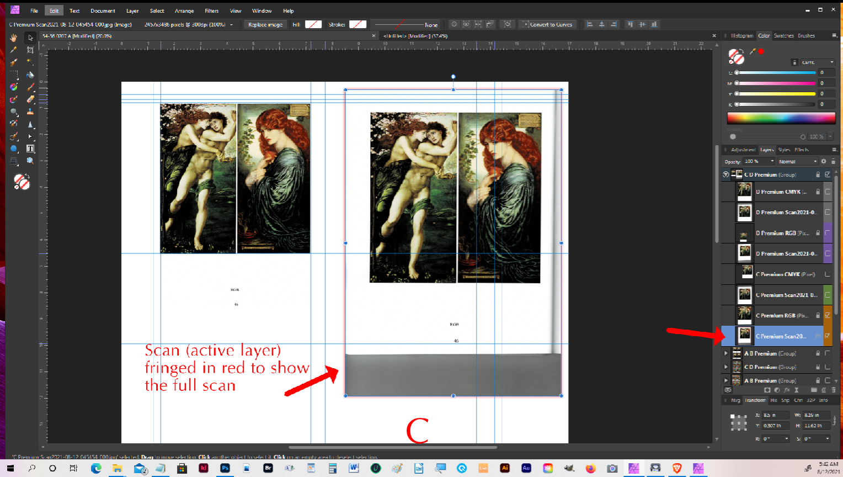Choose the Ellipse shape tool
This screenshot has width=843, height=477.
(x=14, y=149)
